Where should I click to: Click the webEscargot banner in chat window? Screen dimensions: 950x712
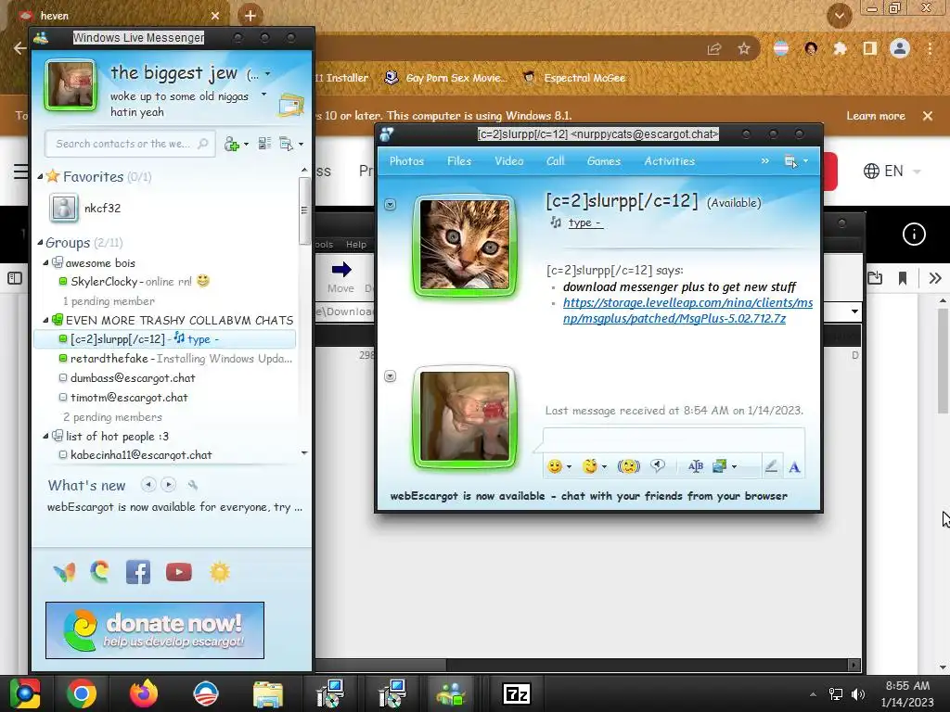tap(589, 496)
